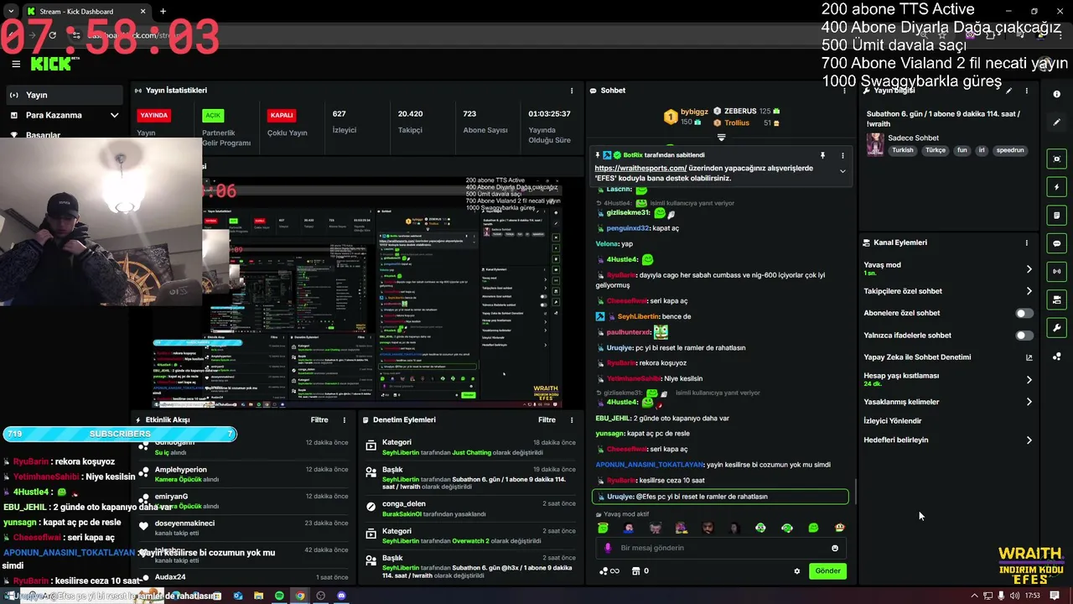Click the wrench icon in right sidebar
Screen dimensions: 1073x604
(1056, 328)
